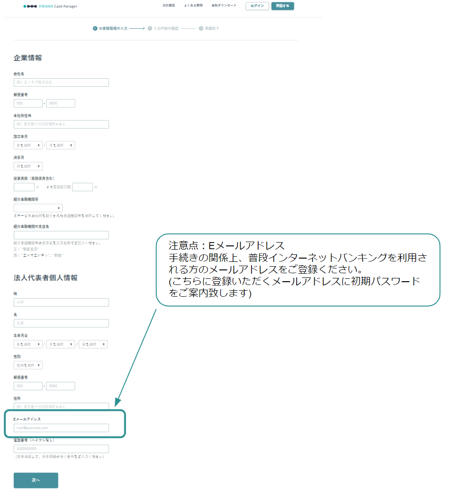Viewport: 462px width, 496px height.
Task: Open the 資料ダウンロード menu item
Action: [x=224, y=5]
